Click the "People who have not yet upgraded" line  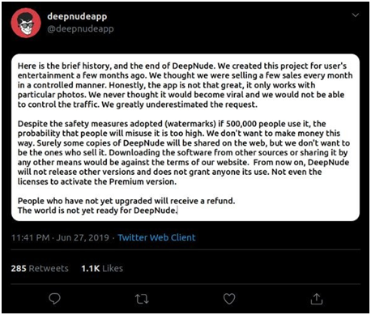coord(126,201)
